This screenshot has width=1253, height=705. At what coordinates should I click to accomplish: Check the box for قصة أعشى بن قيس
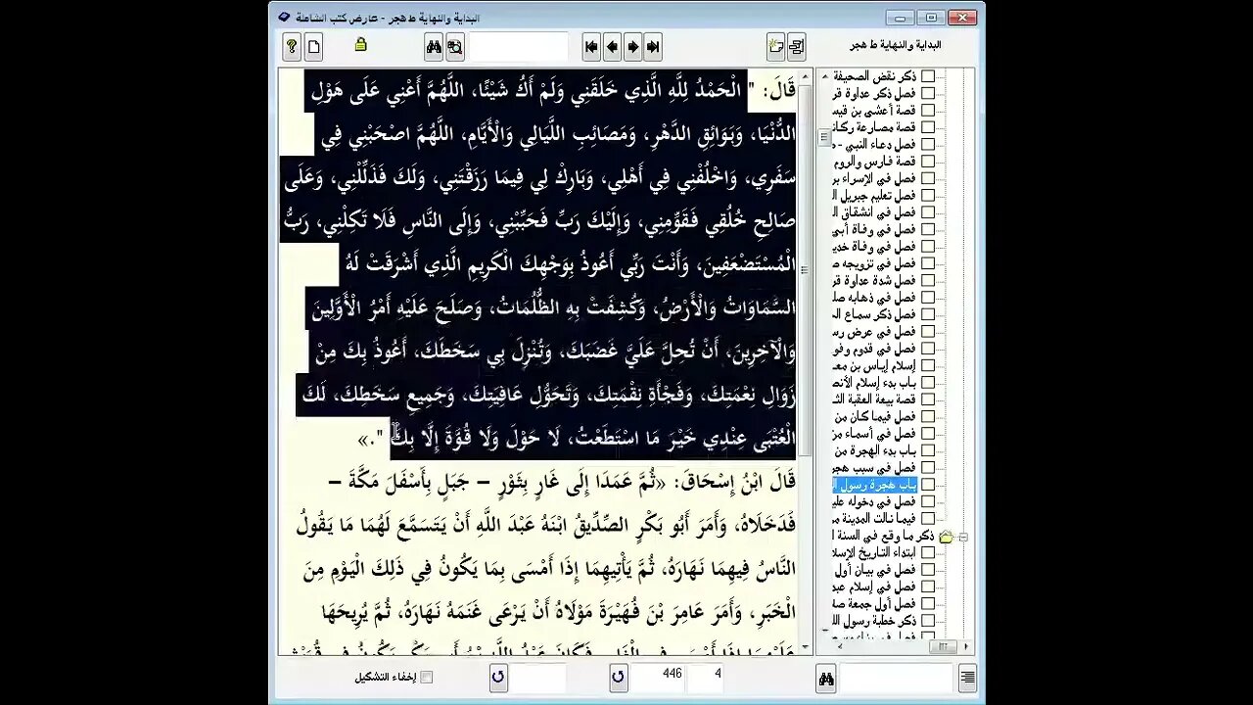pyautogui.click(x=927, y=111)
